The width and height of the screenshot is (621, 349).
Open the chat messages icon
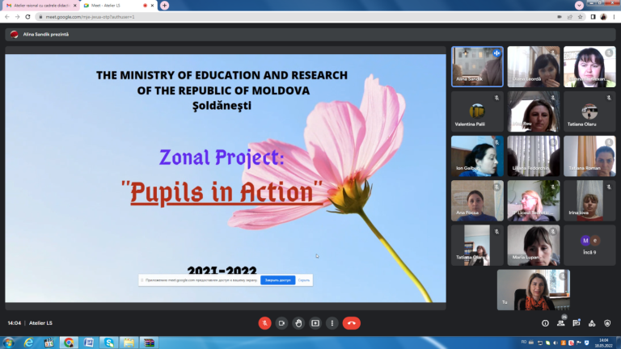pyautogui.click(x=577, y=323)
